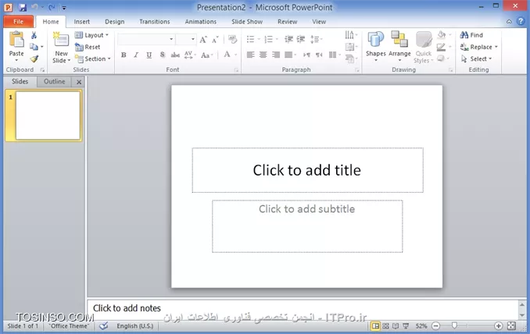
Task: Cut selection with the scissors icon
Action: [34, 35]
